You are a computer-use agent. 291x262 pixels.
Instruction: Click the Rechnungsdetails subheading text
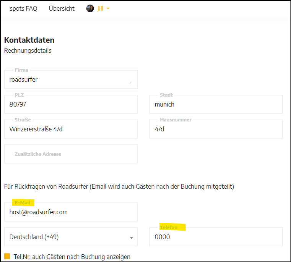pyautogui.click(x=28, y=51)
